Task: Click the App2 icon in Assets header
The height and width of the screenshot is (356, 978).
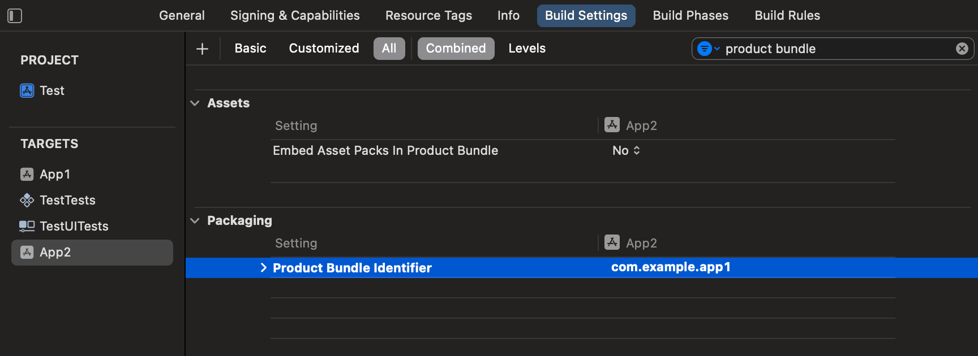Action: click(612, 125)
